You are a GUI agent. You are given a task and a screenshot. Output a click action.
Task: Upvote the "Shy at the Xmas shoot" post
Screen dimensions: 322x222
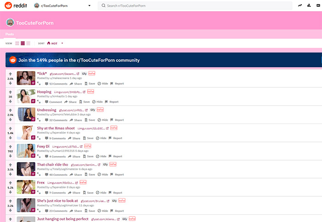point(10,129)
